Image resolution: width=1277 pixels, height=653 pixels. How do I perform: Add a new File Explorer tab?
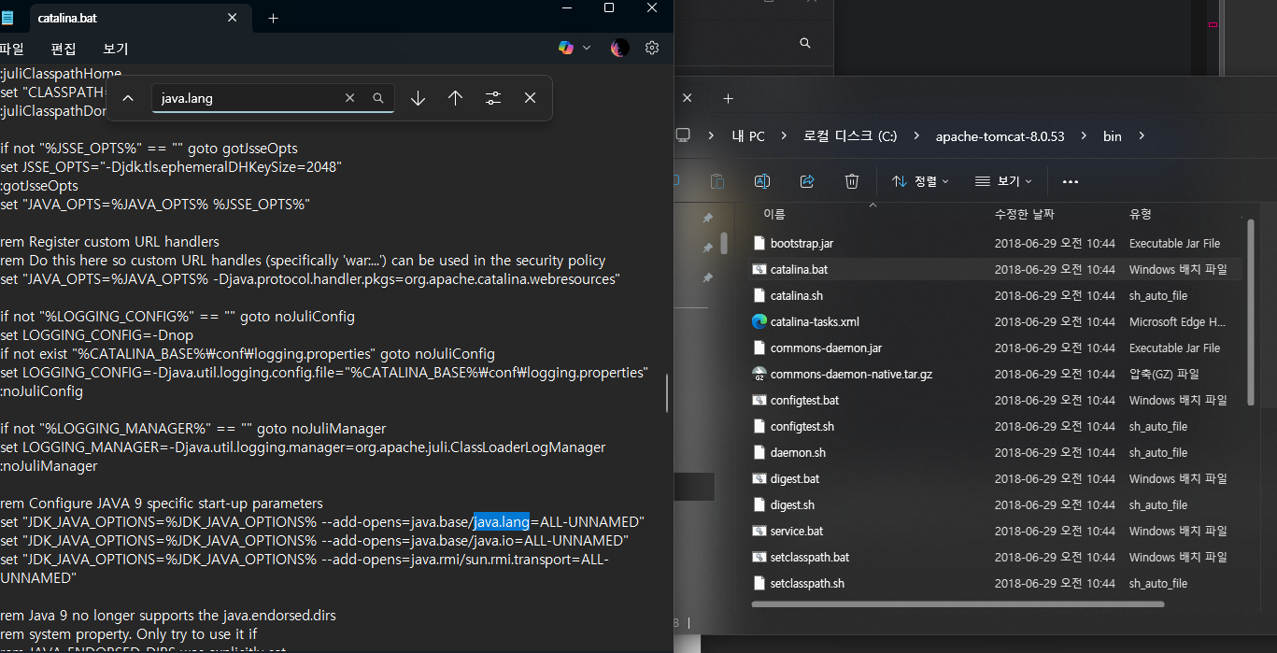pyautogui.click(x=729, y=98)
